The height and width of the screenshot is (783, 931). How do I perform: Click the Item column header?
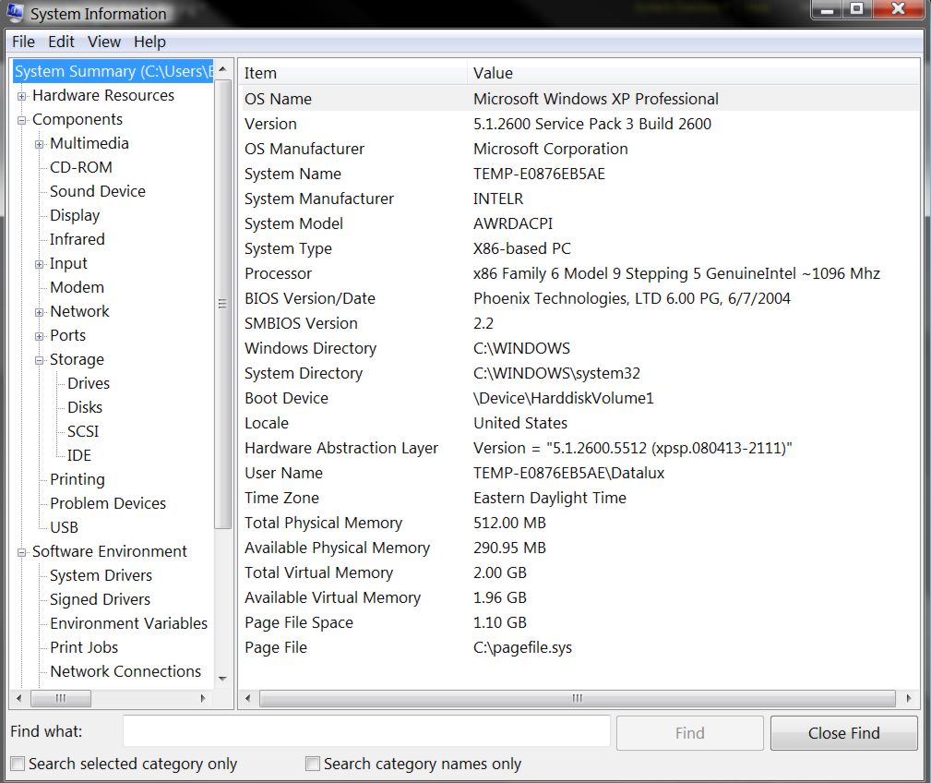[x=352, y=73]
